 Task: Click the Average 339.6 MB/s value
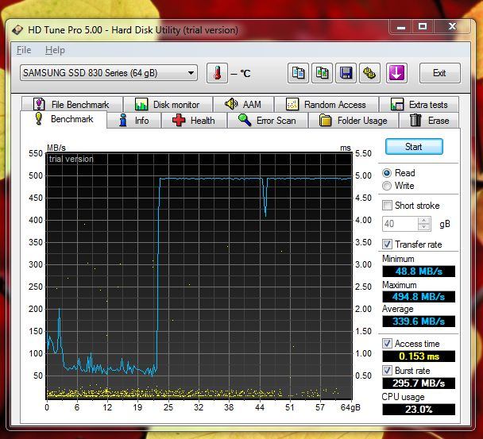419,322
